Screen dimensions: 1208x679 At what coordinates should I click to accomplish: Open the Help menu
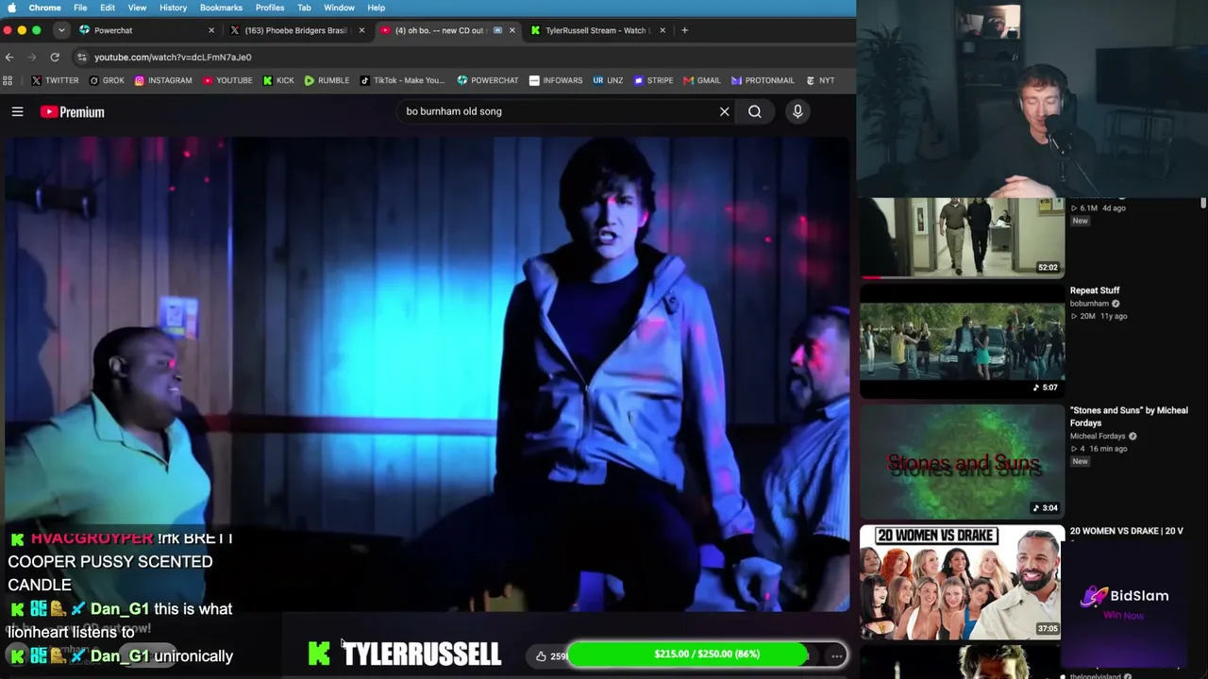[376, 8]
